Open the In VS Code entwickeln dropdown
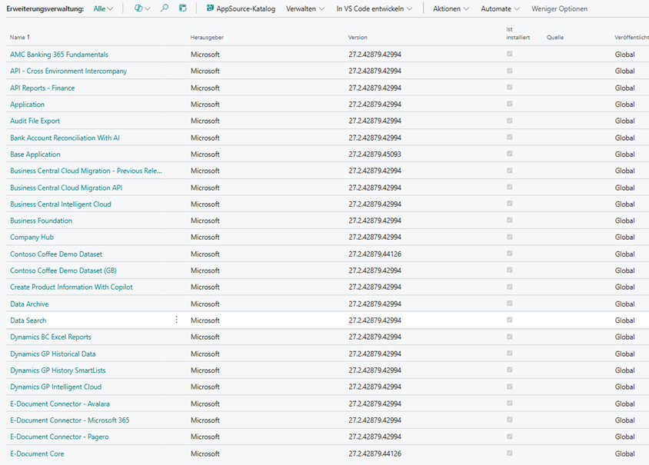The height and width of the screenshot is (465, 649). coord(374,8)
